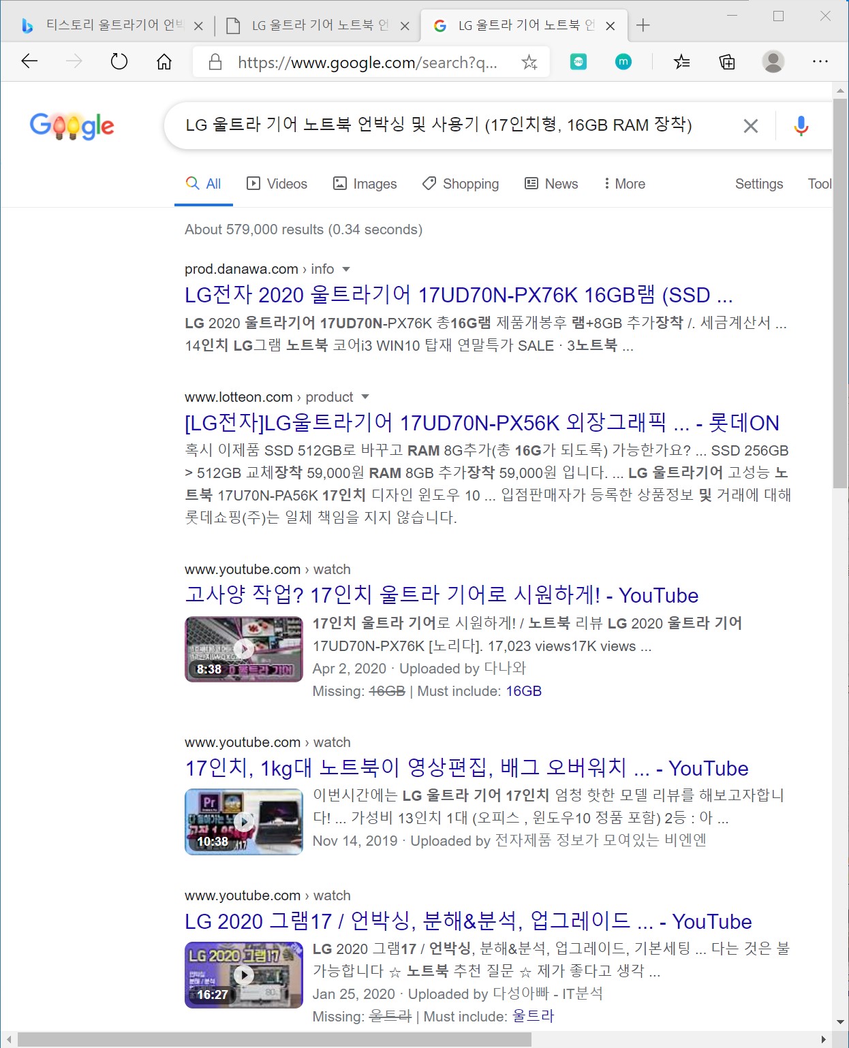This screenshot has width=849, height=1048.
Task: Select the News search filter
Action: [551, 184]
